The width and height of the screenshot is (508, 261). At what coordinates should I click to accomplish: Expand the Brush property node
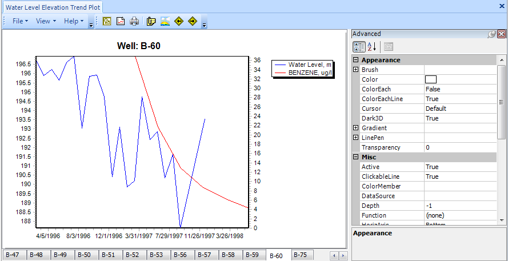pos(356,70)
